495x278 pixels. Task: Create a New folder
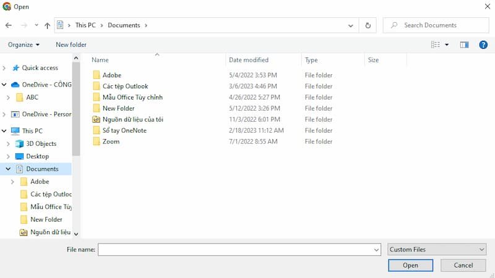point(71,44)
